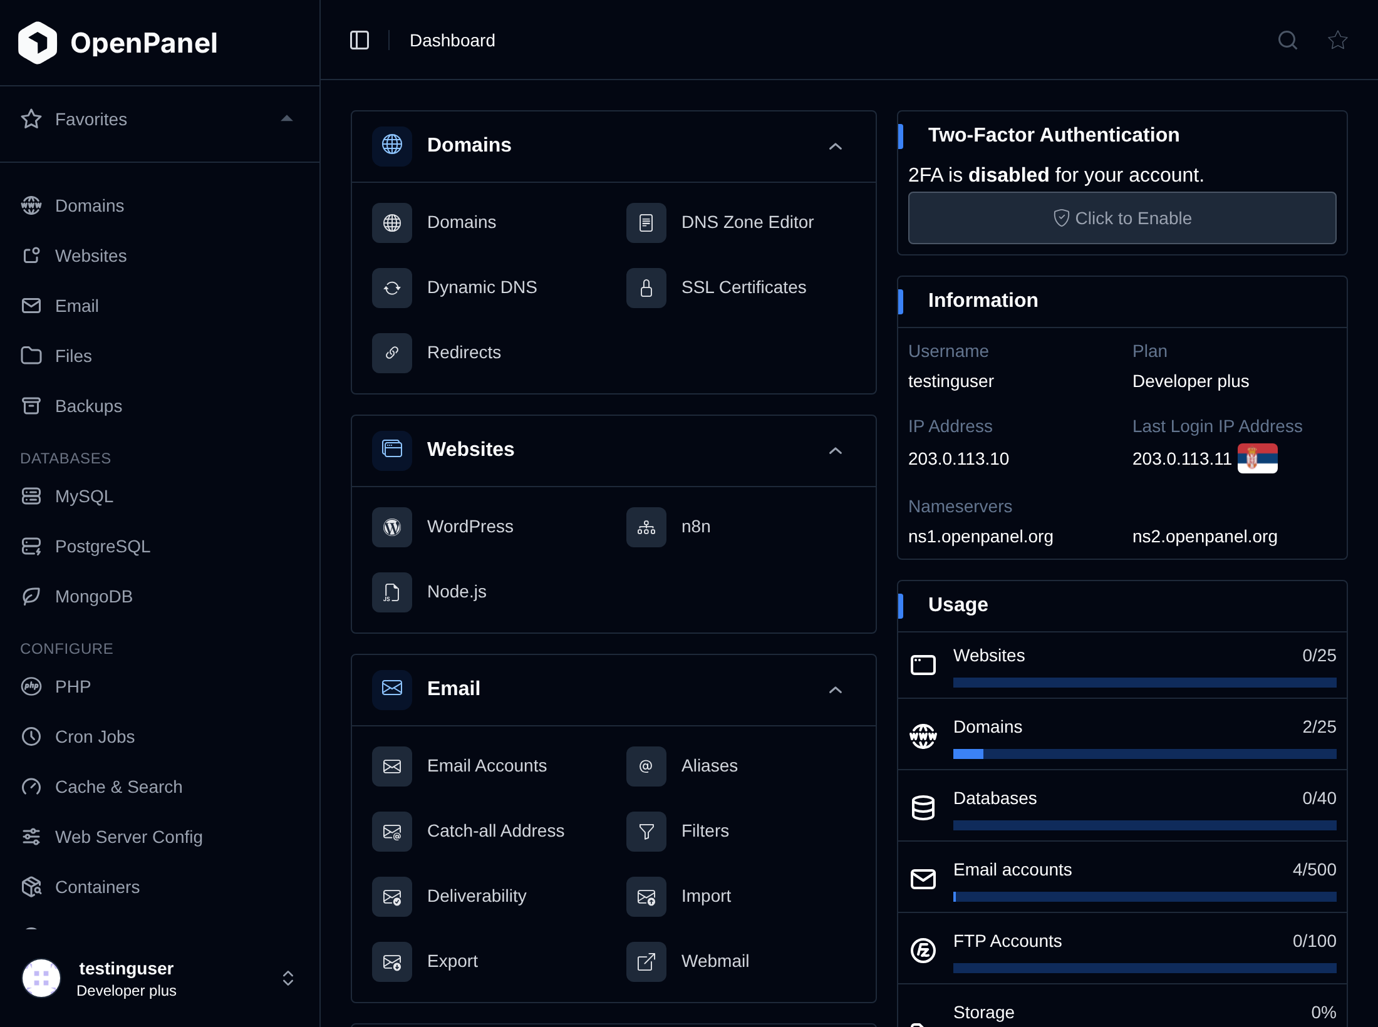Click the Email accounts usage progress bar
Viewport: 1378px width, 1027px height.
point(1145,897)
